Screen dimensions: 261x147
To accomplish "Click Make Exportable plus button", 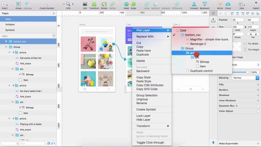I will [258, 143].
